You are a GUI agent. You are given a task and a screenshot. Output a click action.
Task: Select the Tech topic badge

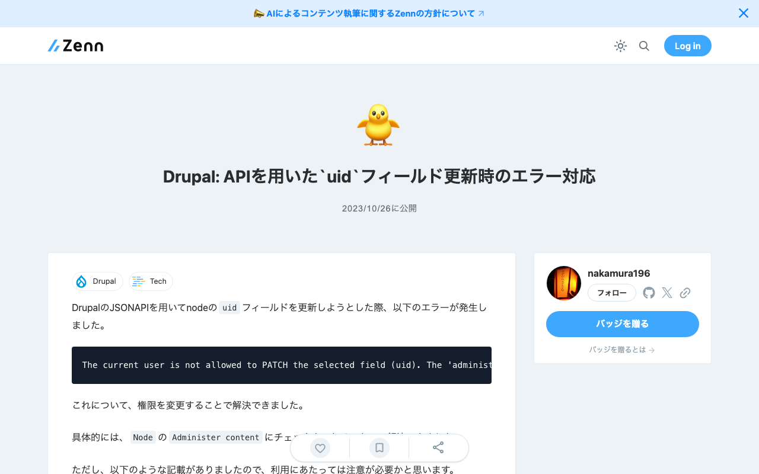(151, 281)
